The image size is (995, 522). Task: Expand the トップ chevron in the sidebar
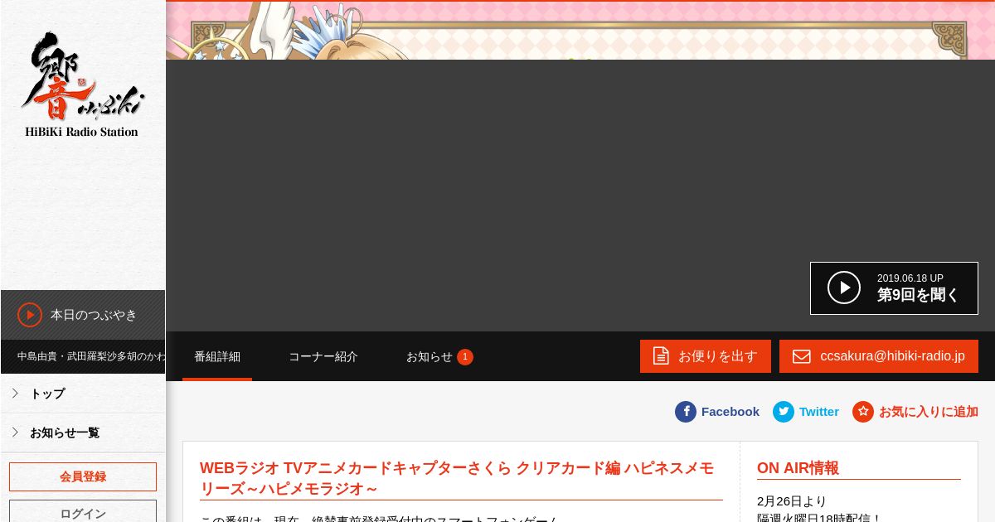15,394
